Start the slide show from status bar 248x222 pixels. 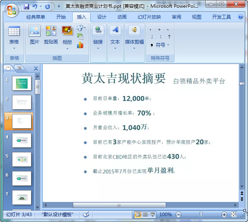tap(152, 215)
